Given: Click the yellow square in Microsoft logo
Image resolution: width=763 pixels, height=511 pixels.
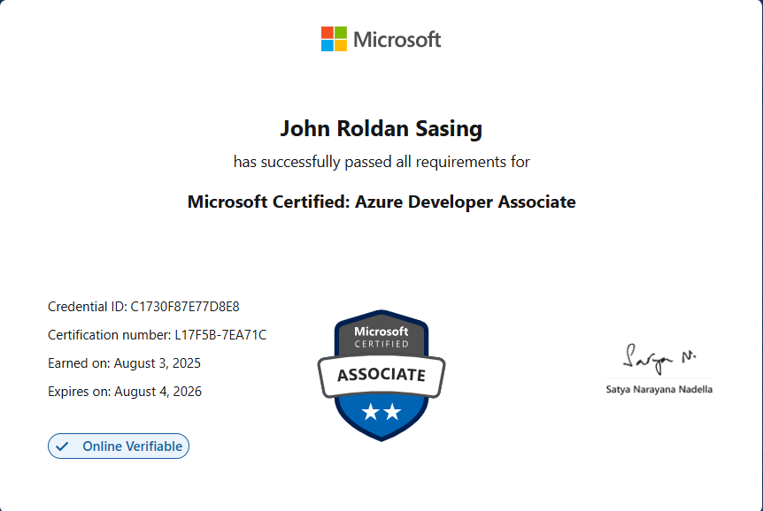Looking at the screenshot, I should click(x=341, y=45).
